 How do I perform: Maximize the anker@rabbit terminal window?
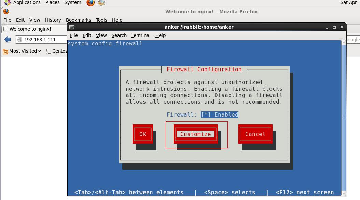tap(334, 27)
